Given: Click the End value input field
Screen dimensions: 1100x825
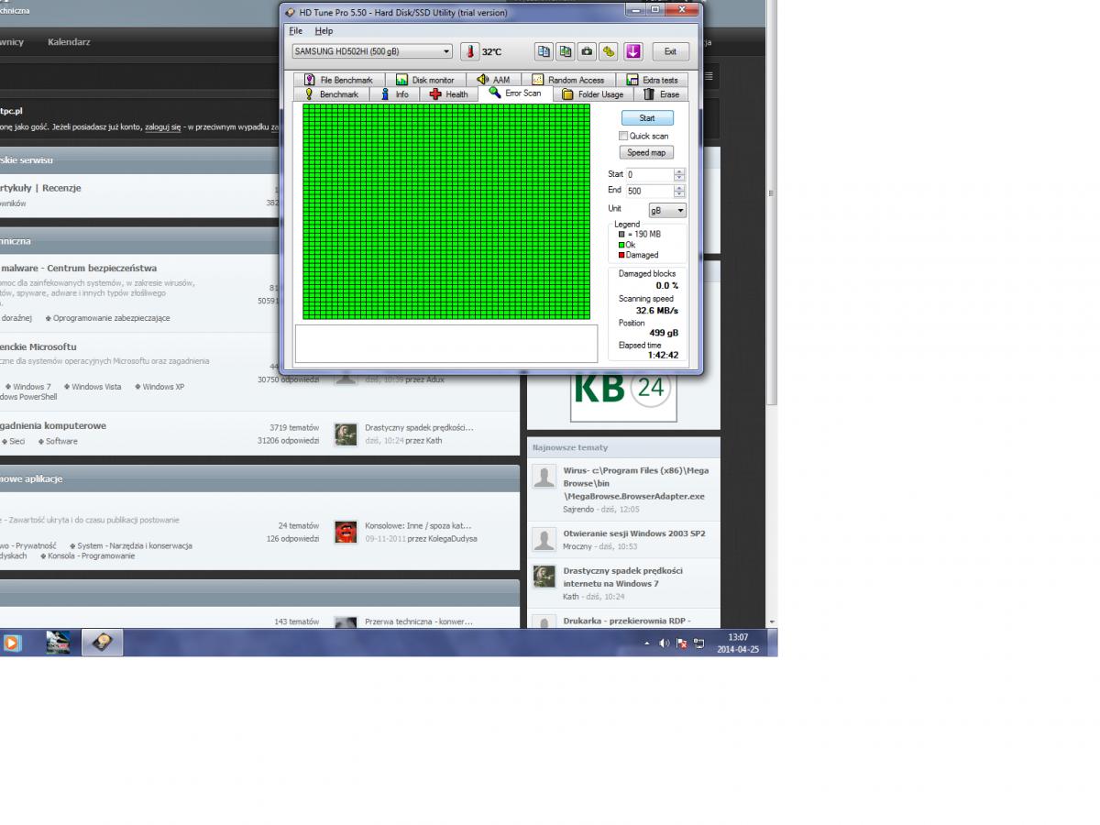Looking at the screenshot, I should coord(650,191).
